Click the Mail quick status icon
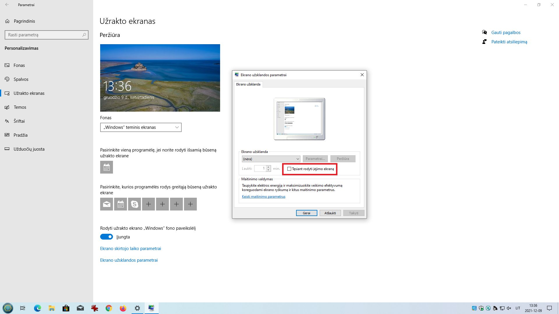Screen dimensions: 559x314 (107, 204)
